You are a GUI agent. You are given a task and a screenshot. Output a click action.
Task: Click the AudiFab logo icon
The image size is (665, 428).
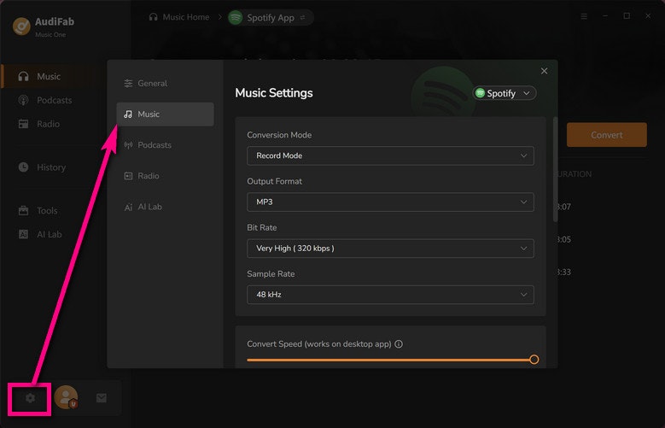coord(21,26)
